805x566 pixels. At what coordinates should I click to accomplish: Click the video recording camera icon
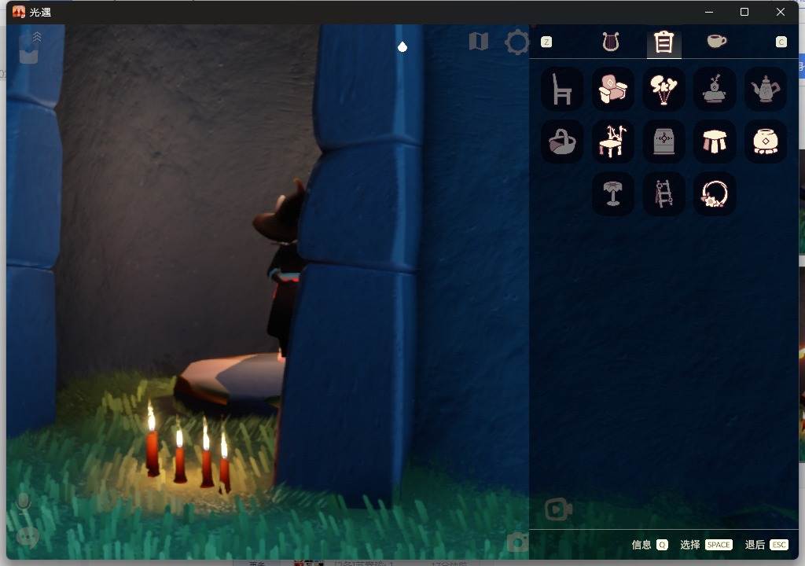pos(558,509)
